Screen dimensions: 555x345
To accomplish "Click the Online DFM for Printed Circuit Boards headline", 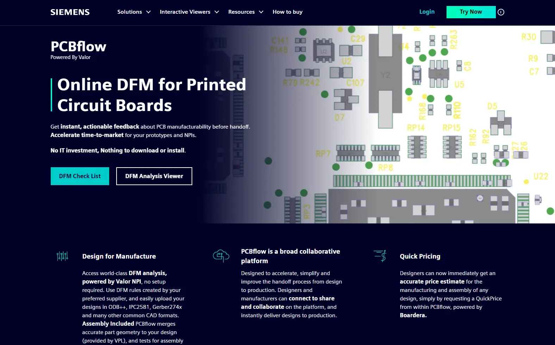I will pos(151,95).
